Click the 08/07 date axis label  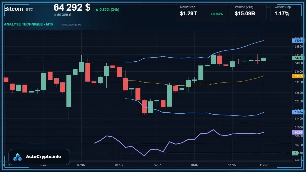(x=119, y=165)
